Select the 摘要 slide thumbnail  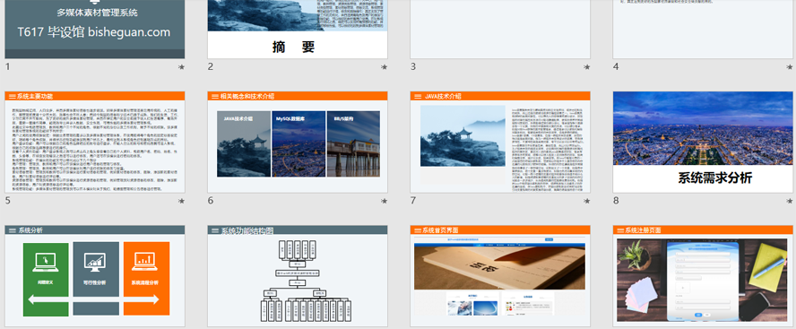(x=298, y=29)
